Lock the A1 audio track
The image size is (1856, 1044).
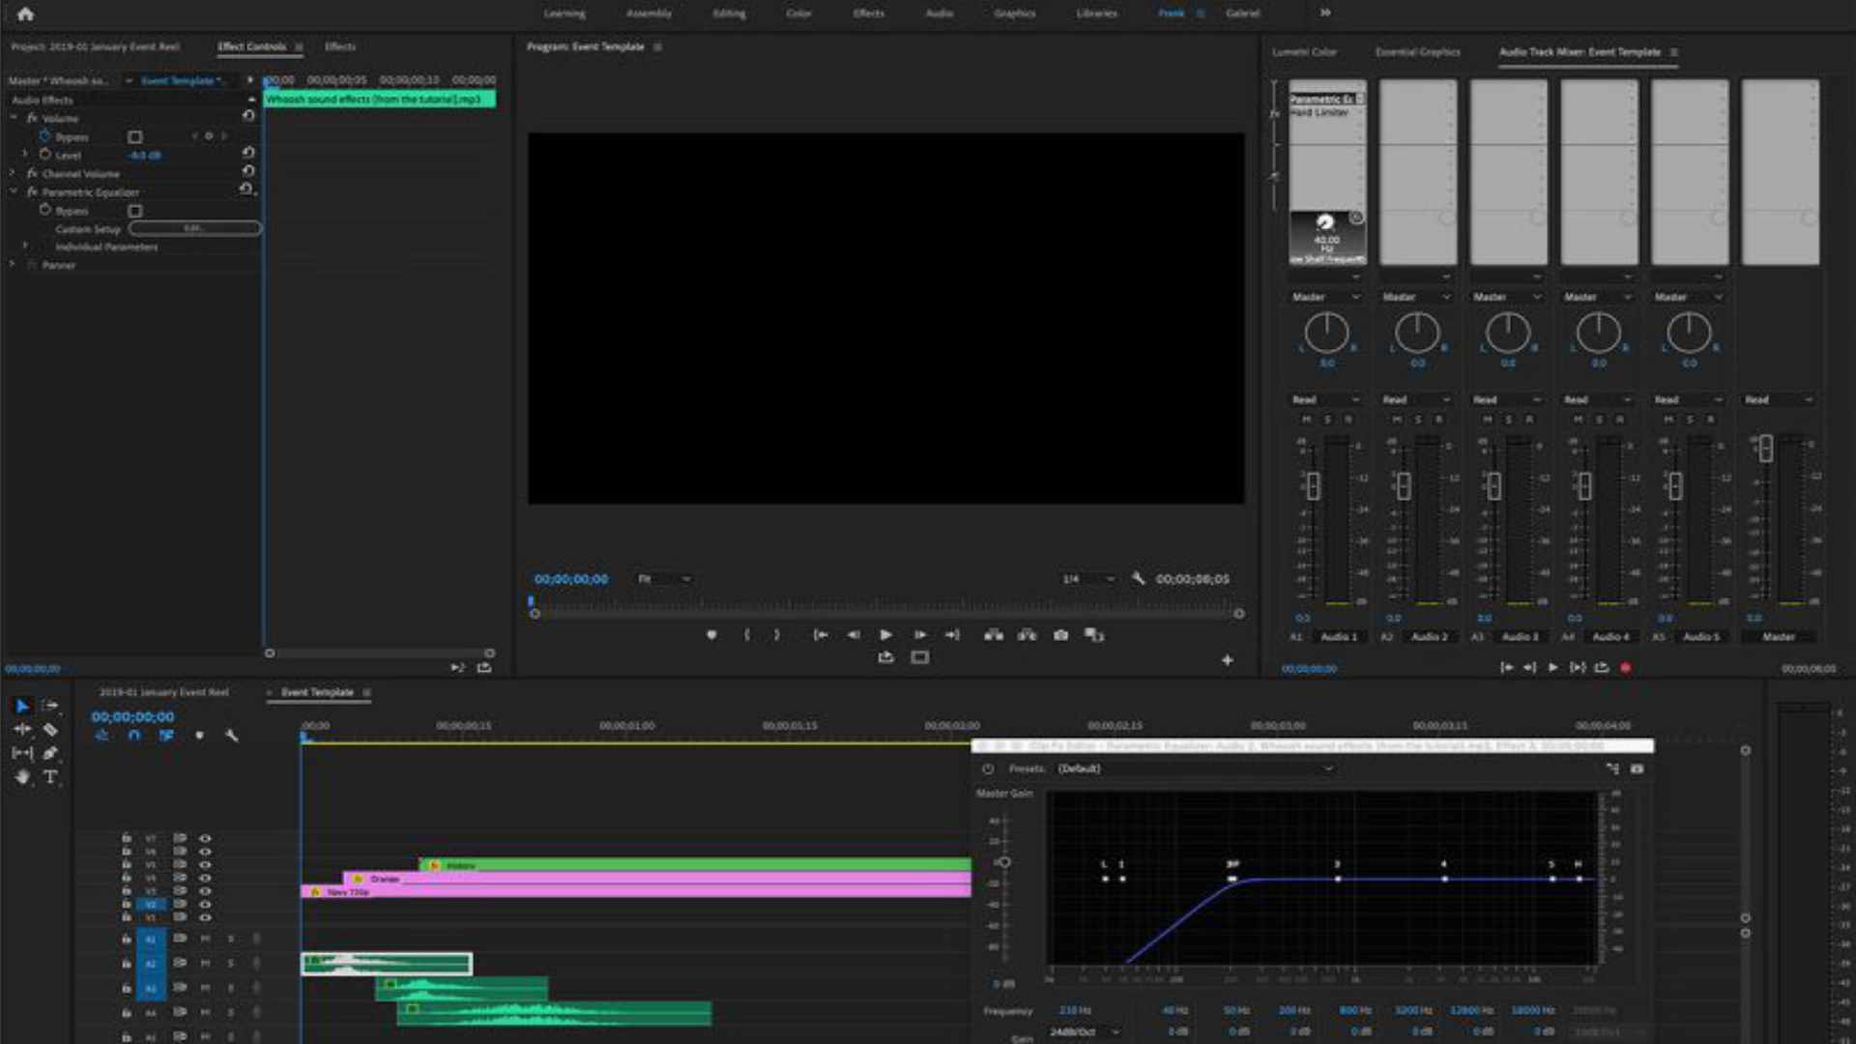click(x=127, y=939)
